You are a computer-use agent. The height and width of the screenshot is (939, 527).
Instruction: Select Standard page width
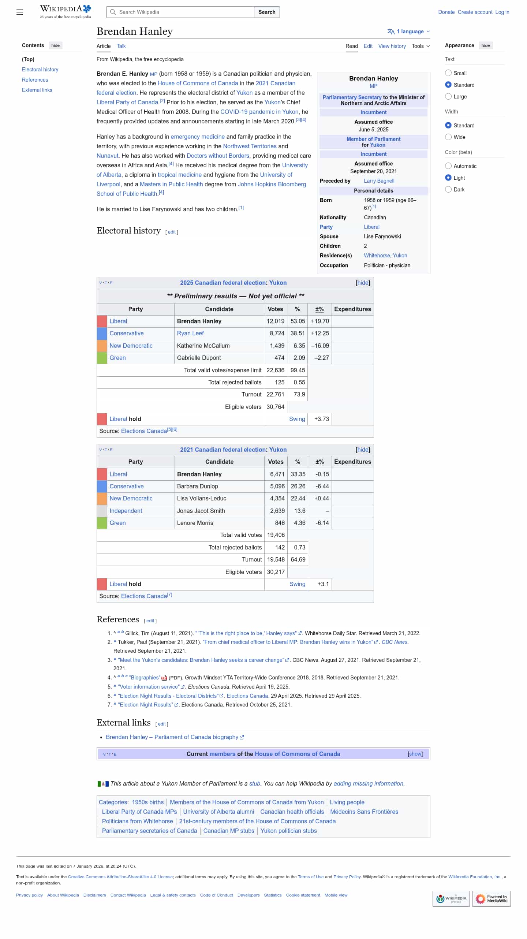[x=448, y=126]
